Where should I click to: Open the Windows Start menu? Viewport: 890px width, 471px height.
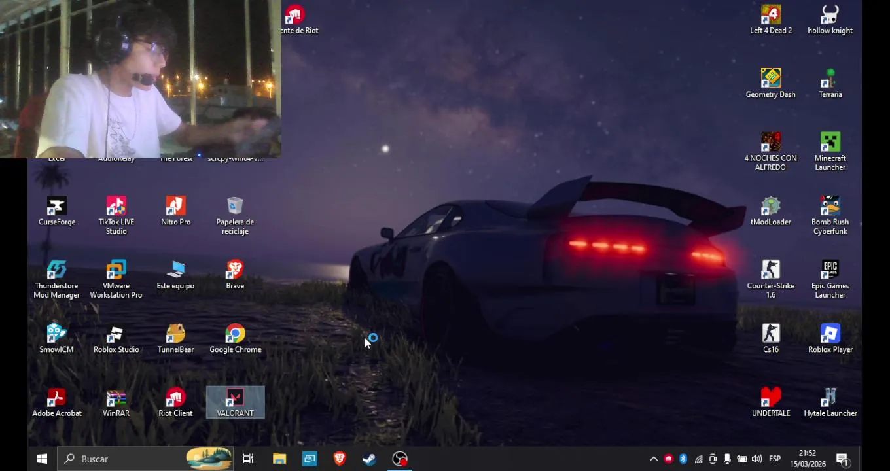click(x=42, y=459)
